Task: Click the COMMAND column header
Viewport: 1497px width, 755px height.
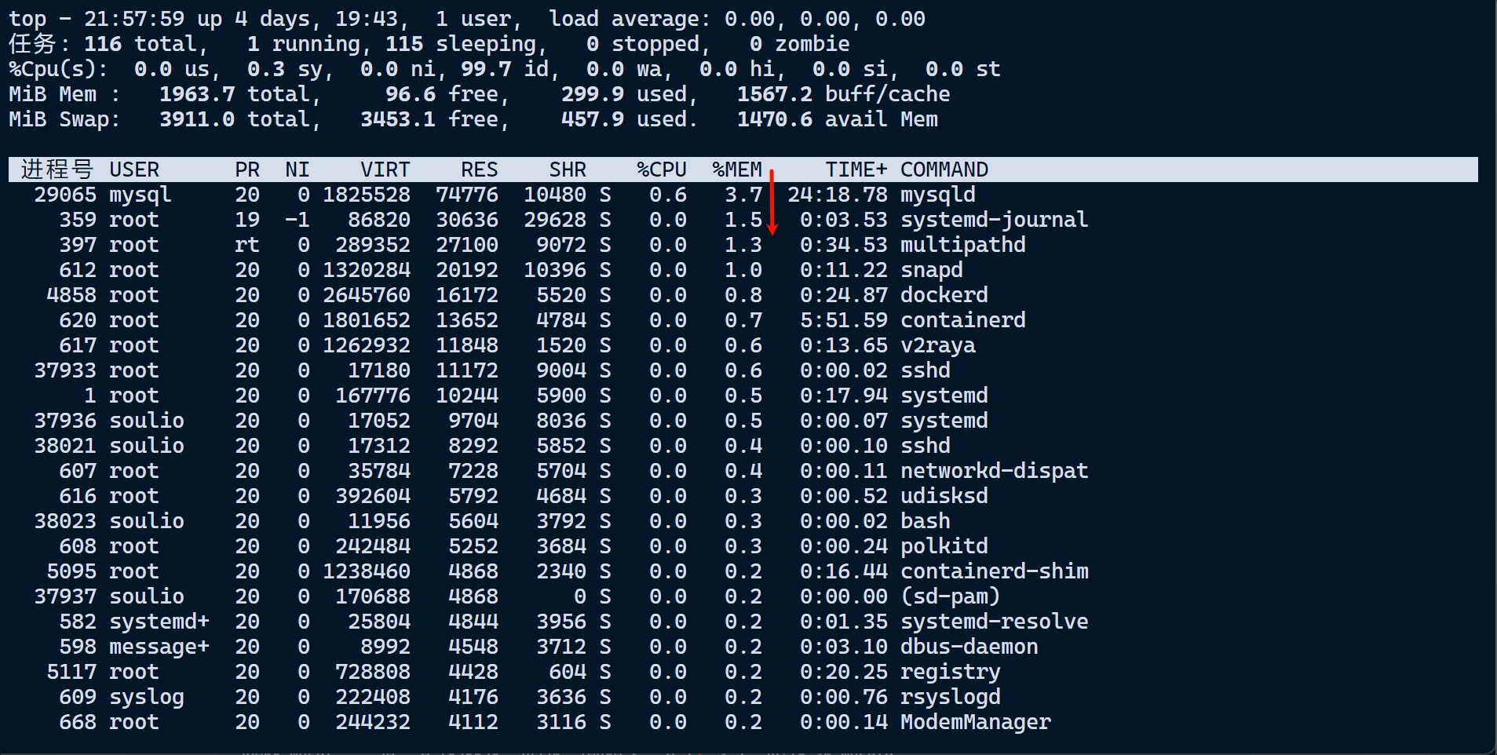Action: pyautogui.click(x=944, y=170)
